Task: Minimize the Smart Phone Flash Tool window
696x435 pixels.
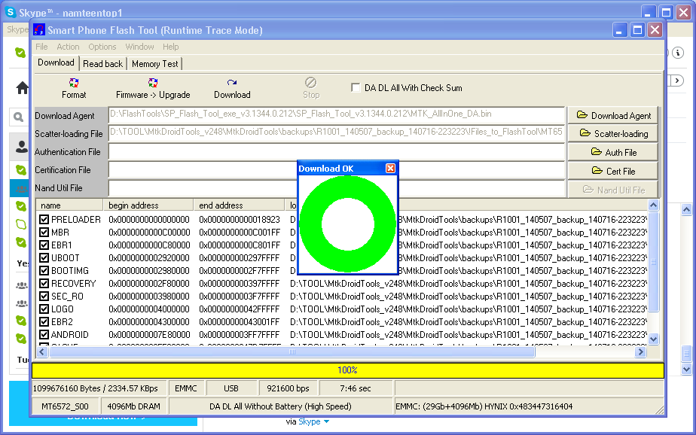Action: (620, 30)
